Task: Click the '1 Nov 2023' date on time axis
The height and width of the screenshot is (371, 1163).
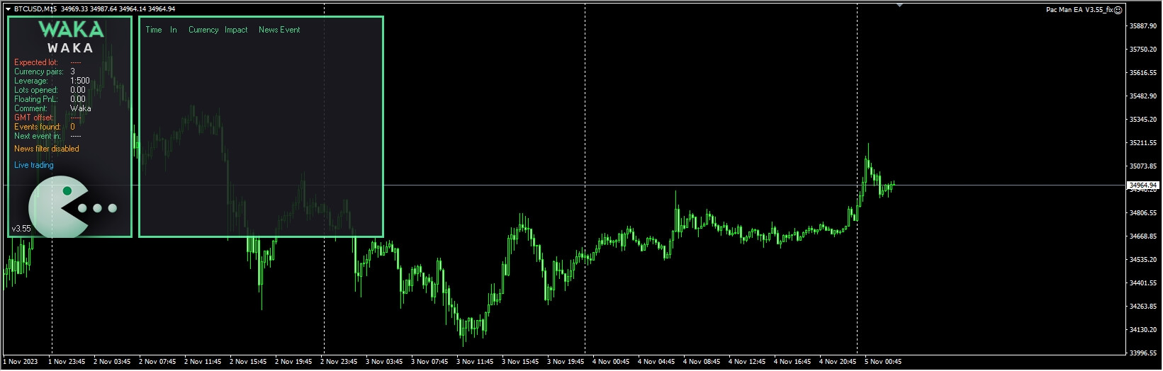Action: point(21,362)
